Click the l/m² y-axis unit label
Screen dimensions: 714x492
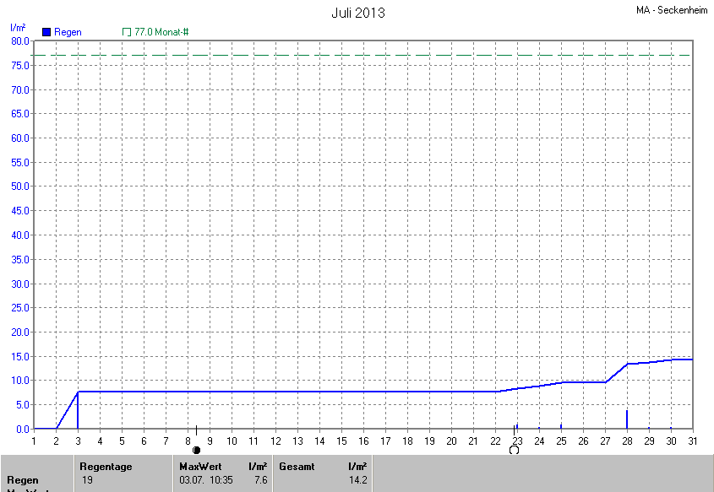pyautogui.click(x=18, y=28)
